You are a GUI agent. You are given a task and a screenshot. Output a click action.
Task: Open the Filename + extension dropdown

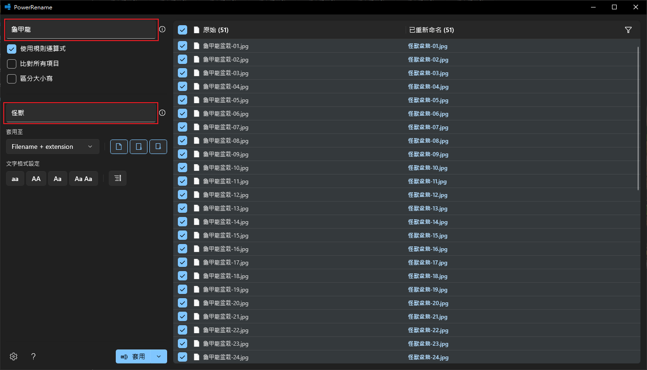53,147
